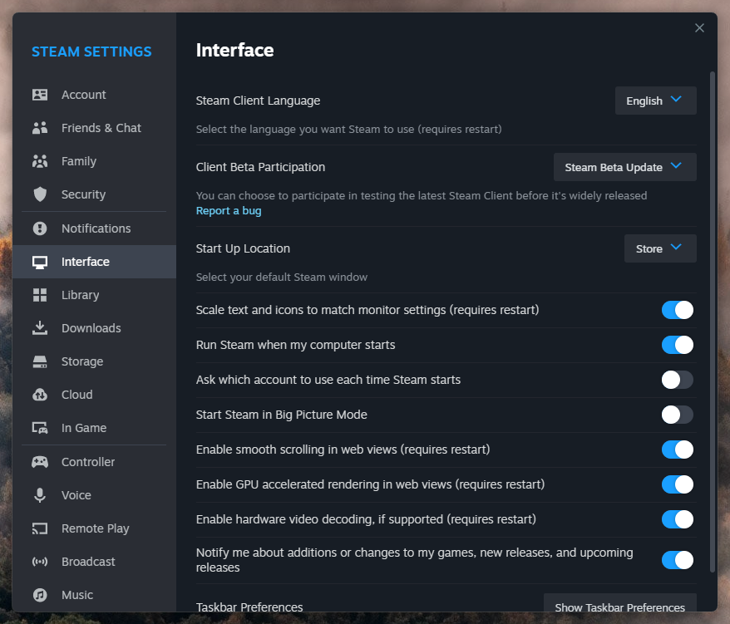Turn off smooth scrolling in web views

677,449
